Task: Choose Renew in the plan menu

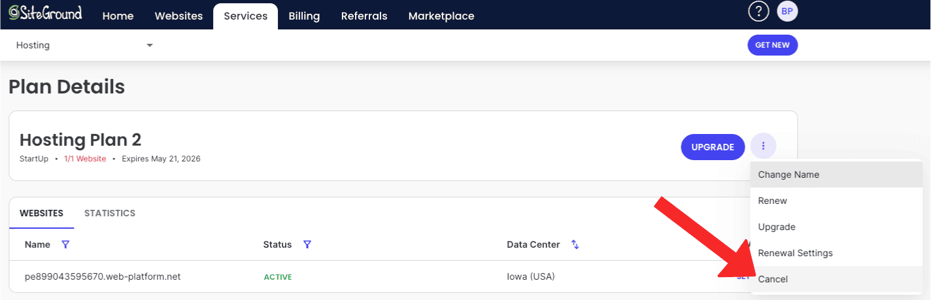Action: (x=773, y=201)
